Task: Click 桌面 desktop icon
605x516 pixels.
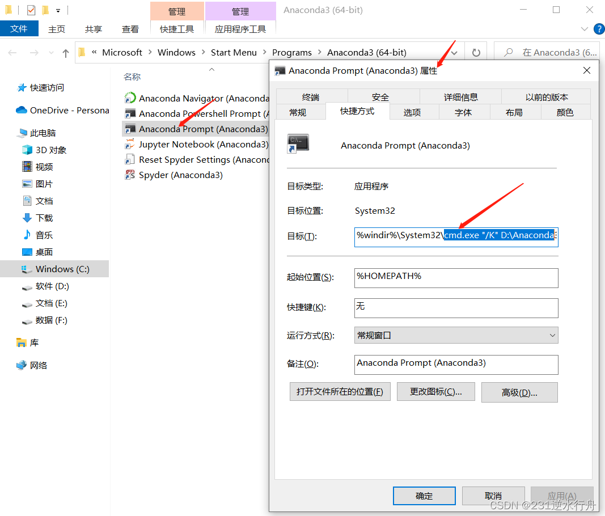Action: point(27,252)
